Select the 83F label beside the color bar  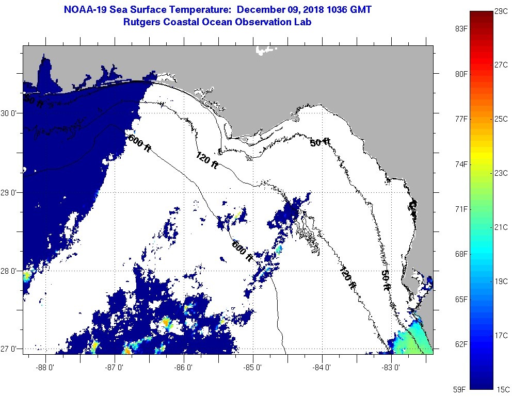click(460, 29)
